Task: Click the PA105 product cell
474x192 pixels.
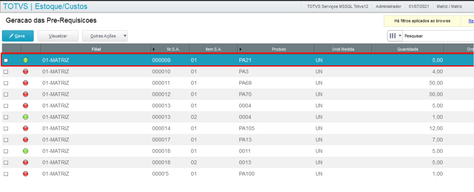Action: pyautogui.click(x=246, y=128)
